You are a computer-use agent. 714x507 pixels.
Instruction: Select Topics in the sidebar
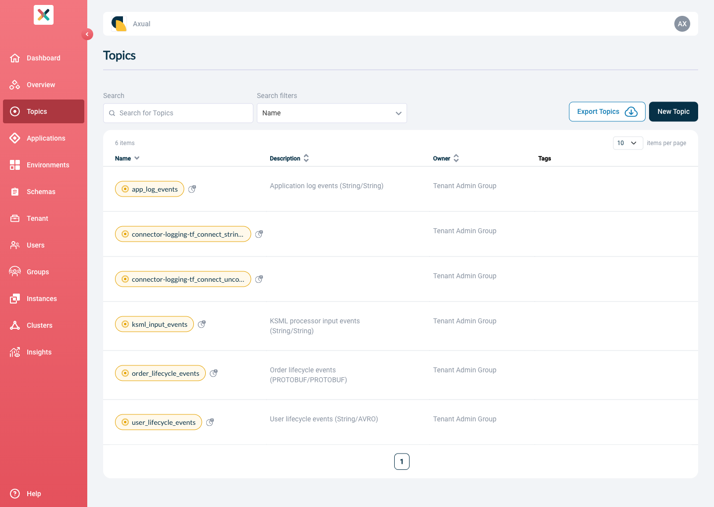[x=44, y=111]
